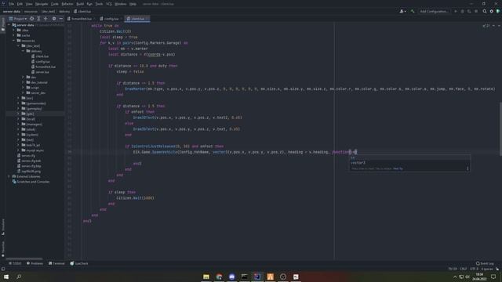Open Windows taskbar search
This screenshot has height=282, width=502.
coord(19,277)
